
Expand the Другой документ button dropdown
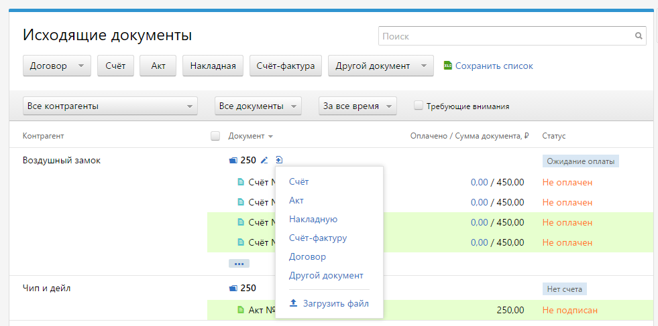424,66
